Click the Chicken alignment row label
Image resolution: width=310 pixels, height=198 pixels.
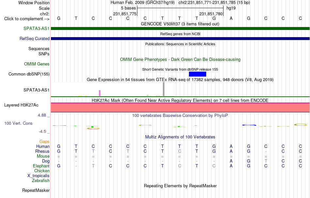[42, 171]
